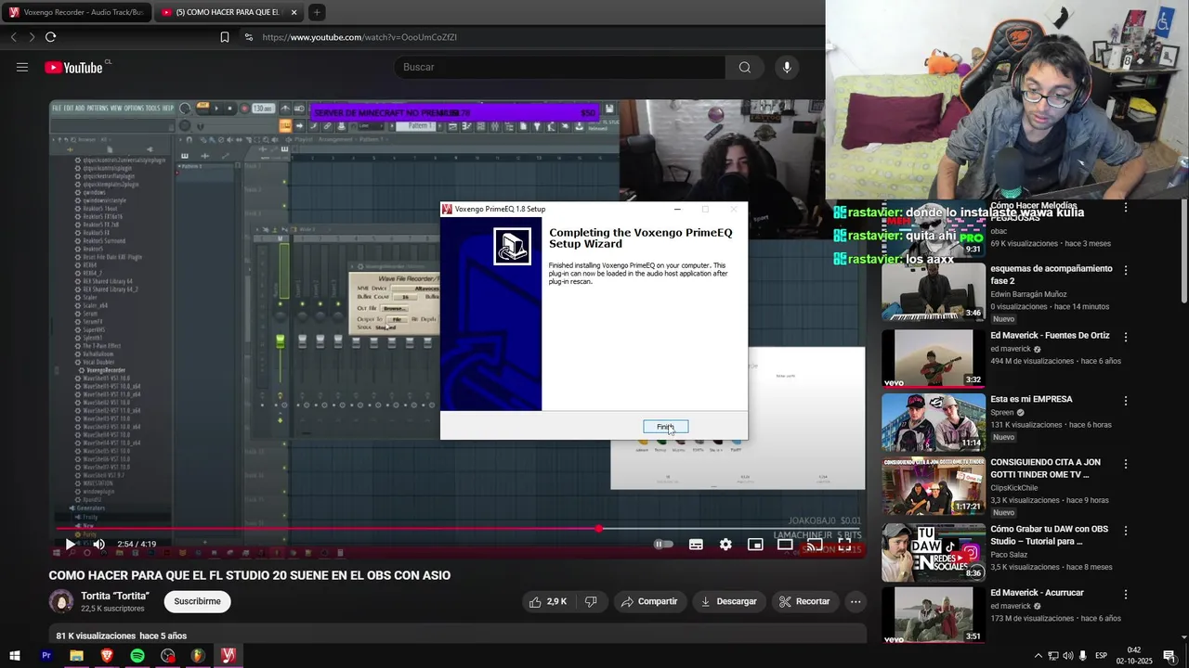This screenshot has width=1189, height=668.
Task: Dislike the video with thumbs down
Action: click(x=591, y=601)
